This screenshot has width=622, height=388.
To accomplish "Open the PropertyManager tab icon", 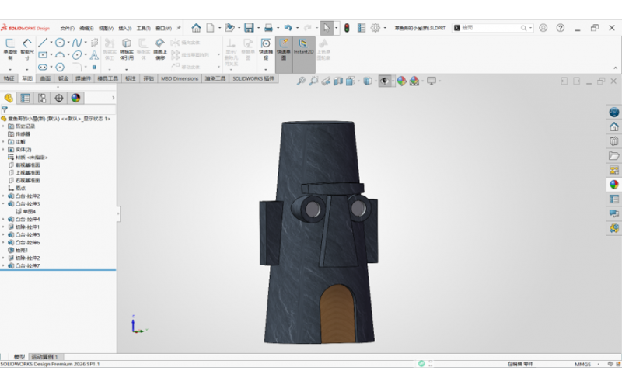I will tap(25, 99).
